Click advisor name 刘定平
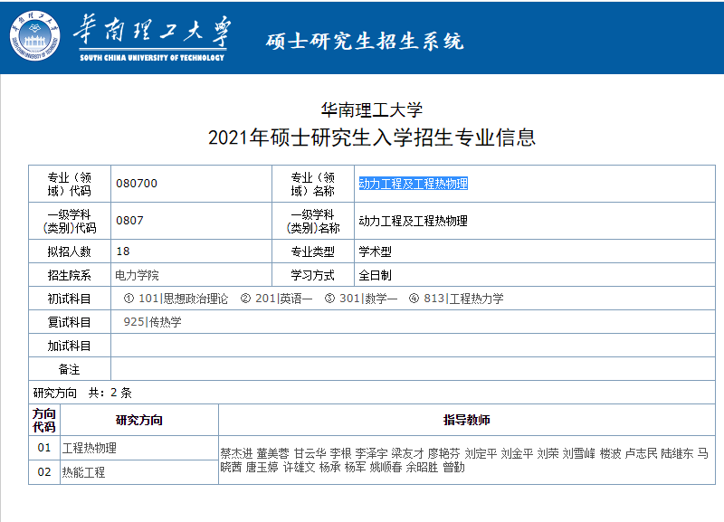Screen dimensions: 724x522 [481, 453]
